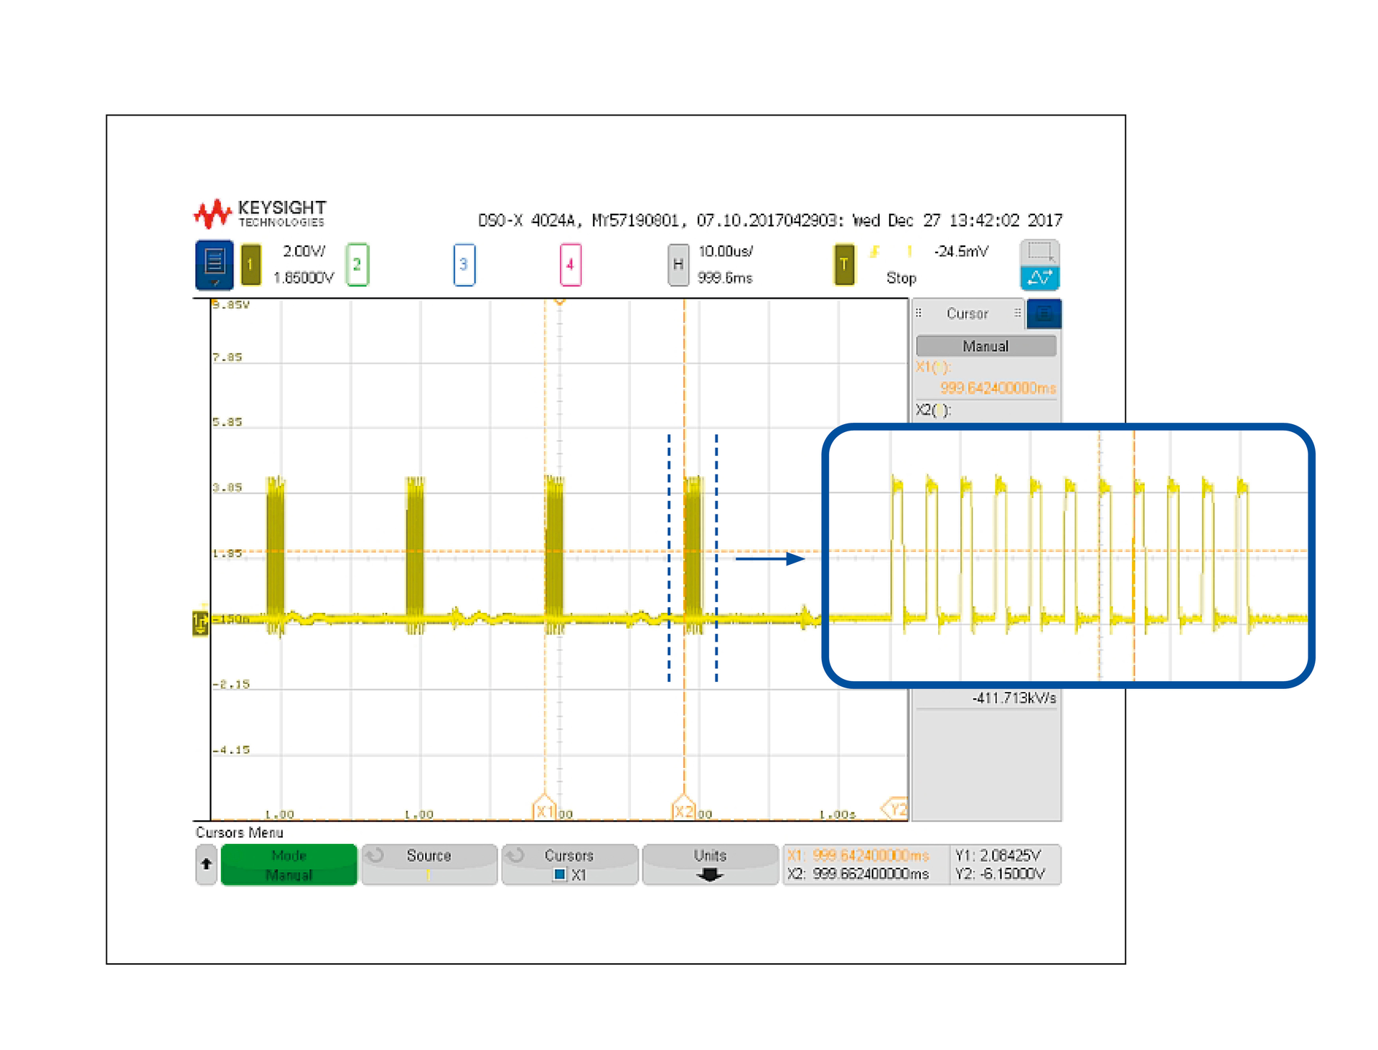
Task: Switch cursor Mode from Manual
Action: (289, 864)
